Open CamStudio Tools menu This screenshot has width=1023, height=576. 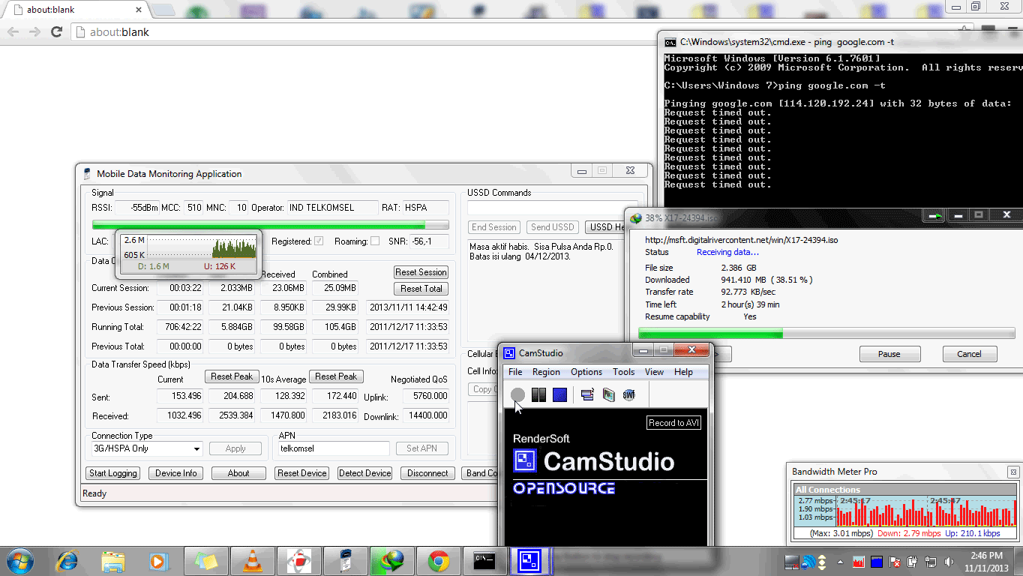click(623, 372)
